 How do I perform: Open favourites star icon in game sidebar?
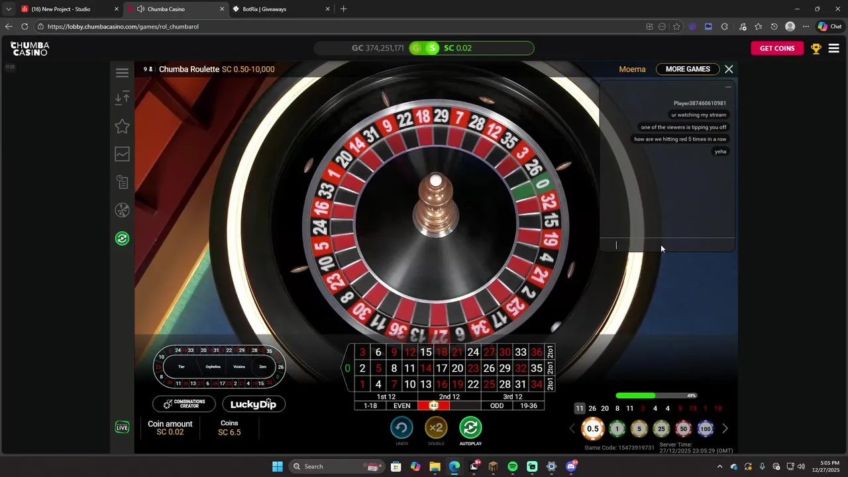[122, 127]
